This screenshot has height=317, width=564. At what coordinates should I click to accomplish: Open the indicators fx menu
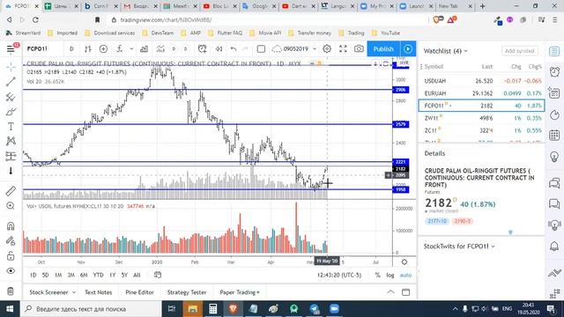120,49
